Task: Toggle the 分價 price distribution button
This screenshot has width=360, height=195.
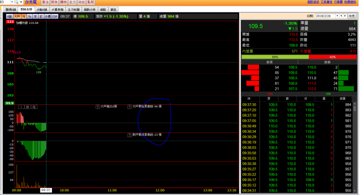Action: [47, 16]
